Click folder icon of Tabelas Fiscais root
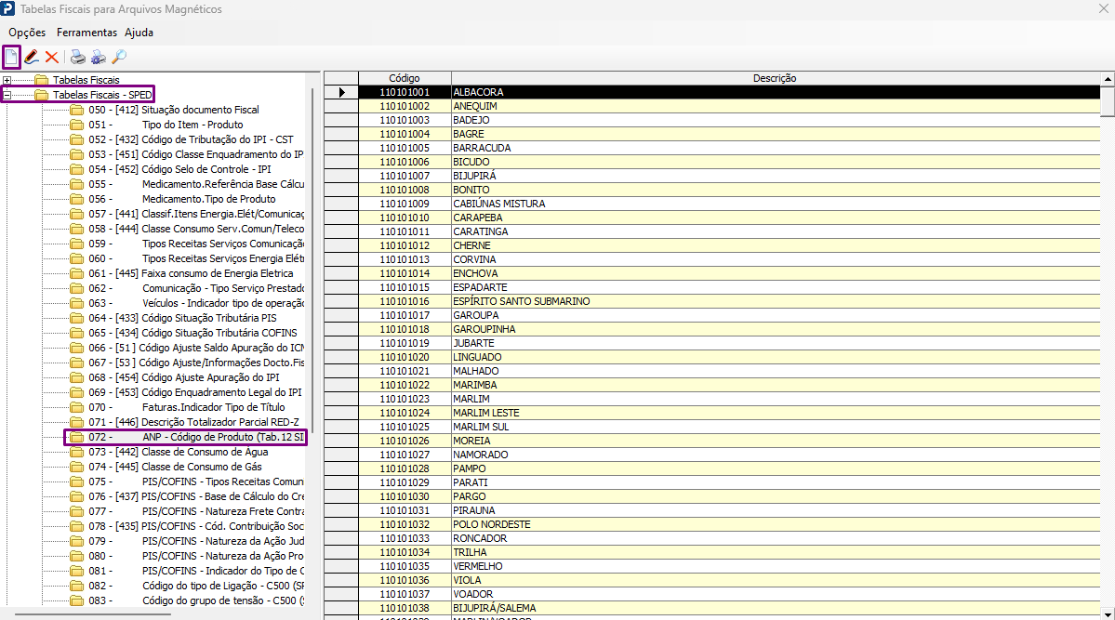The image size is (1115, 620). click(42, 80)
